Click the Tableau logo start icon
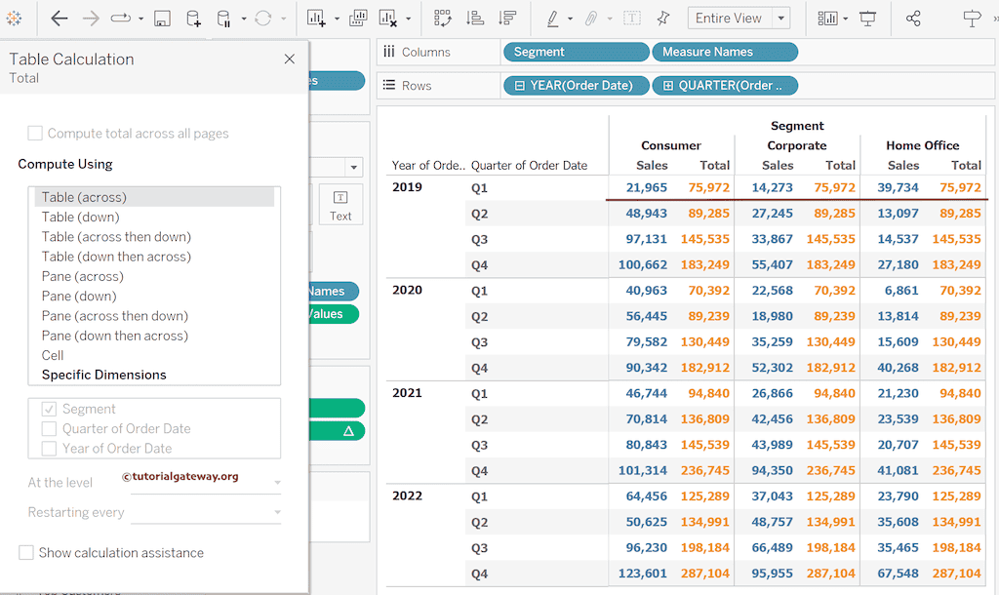Image resolution: width=999 pixels, height=595 pixels. coord(14,19)
